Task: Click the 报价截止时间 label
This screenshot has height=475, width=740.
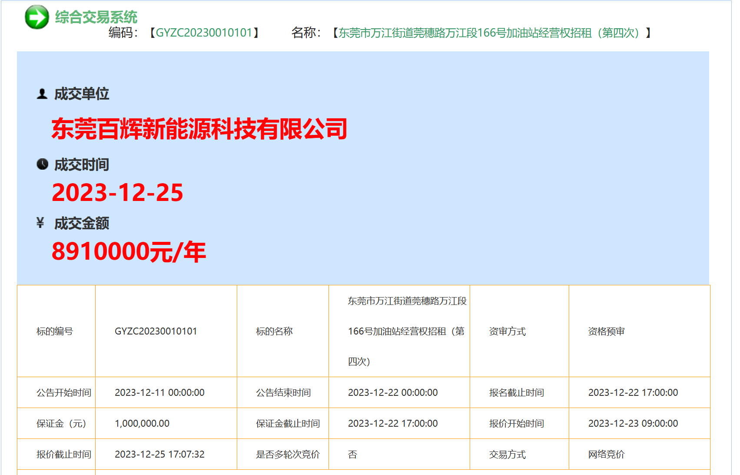Action: coord(64,455)
